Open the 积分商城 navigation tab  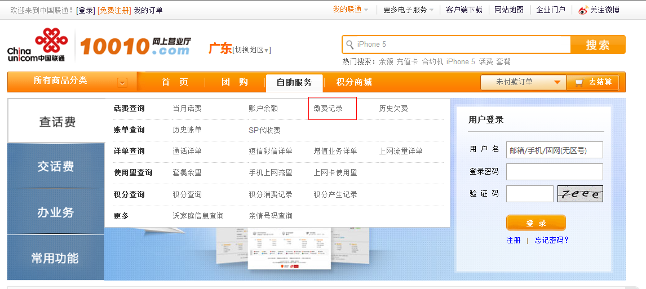click(354, 82)
